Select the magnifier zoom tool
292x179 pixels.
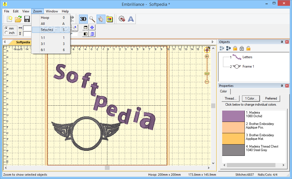pyautogui.click(x=92, y=19)
